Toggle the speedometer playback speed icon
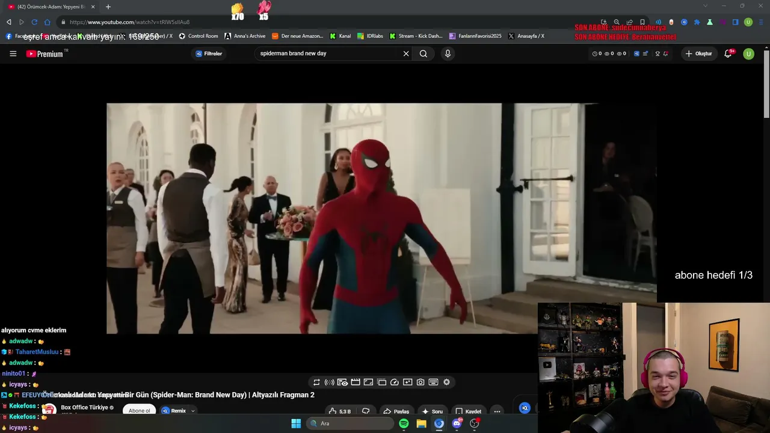770x433 pixels. click(x=395, y=382)
